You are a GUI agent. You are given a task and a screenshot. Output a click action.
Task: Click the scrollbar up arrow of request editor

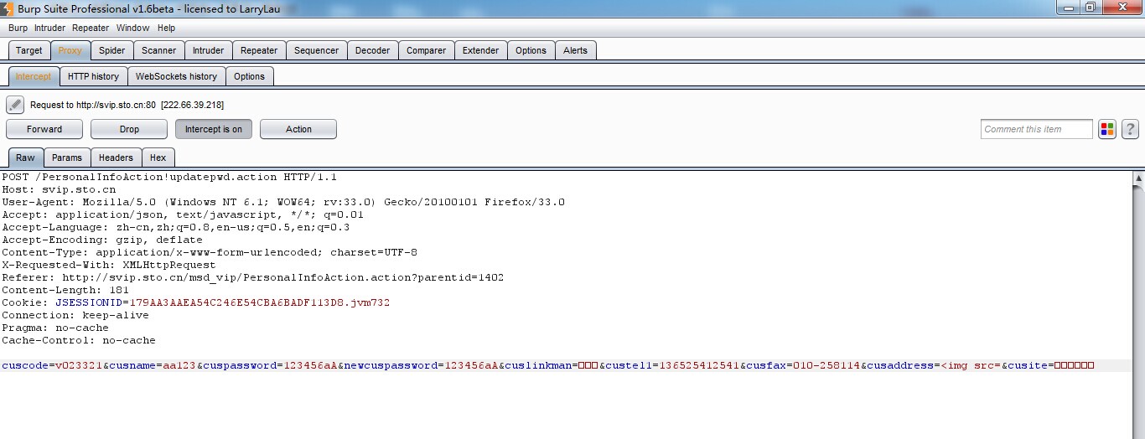tap(1138, 178)
